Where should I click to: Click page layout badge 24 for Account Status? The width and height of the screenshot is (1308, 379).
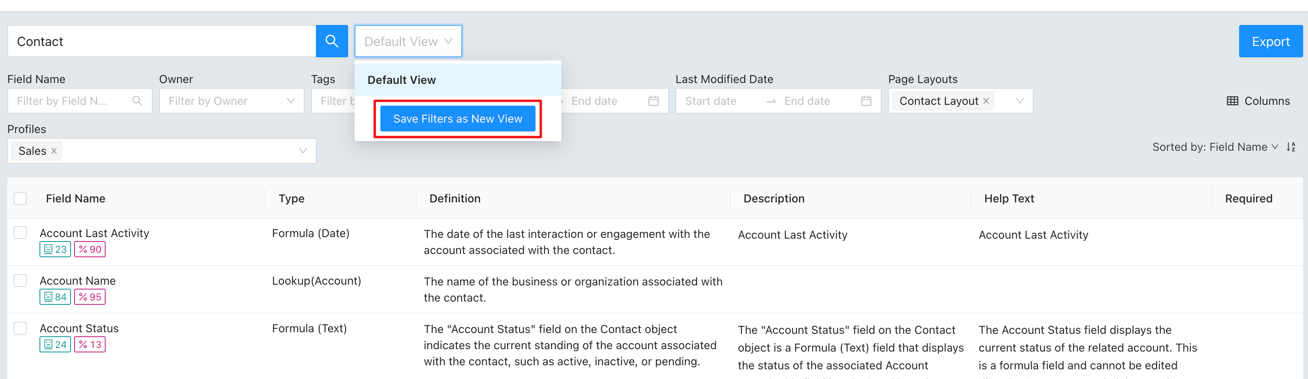[x=55, y=344]
